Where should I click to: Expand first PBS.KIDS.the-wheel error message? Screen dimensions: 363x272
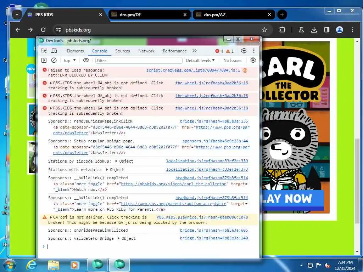coord(51,83)
